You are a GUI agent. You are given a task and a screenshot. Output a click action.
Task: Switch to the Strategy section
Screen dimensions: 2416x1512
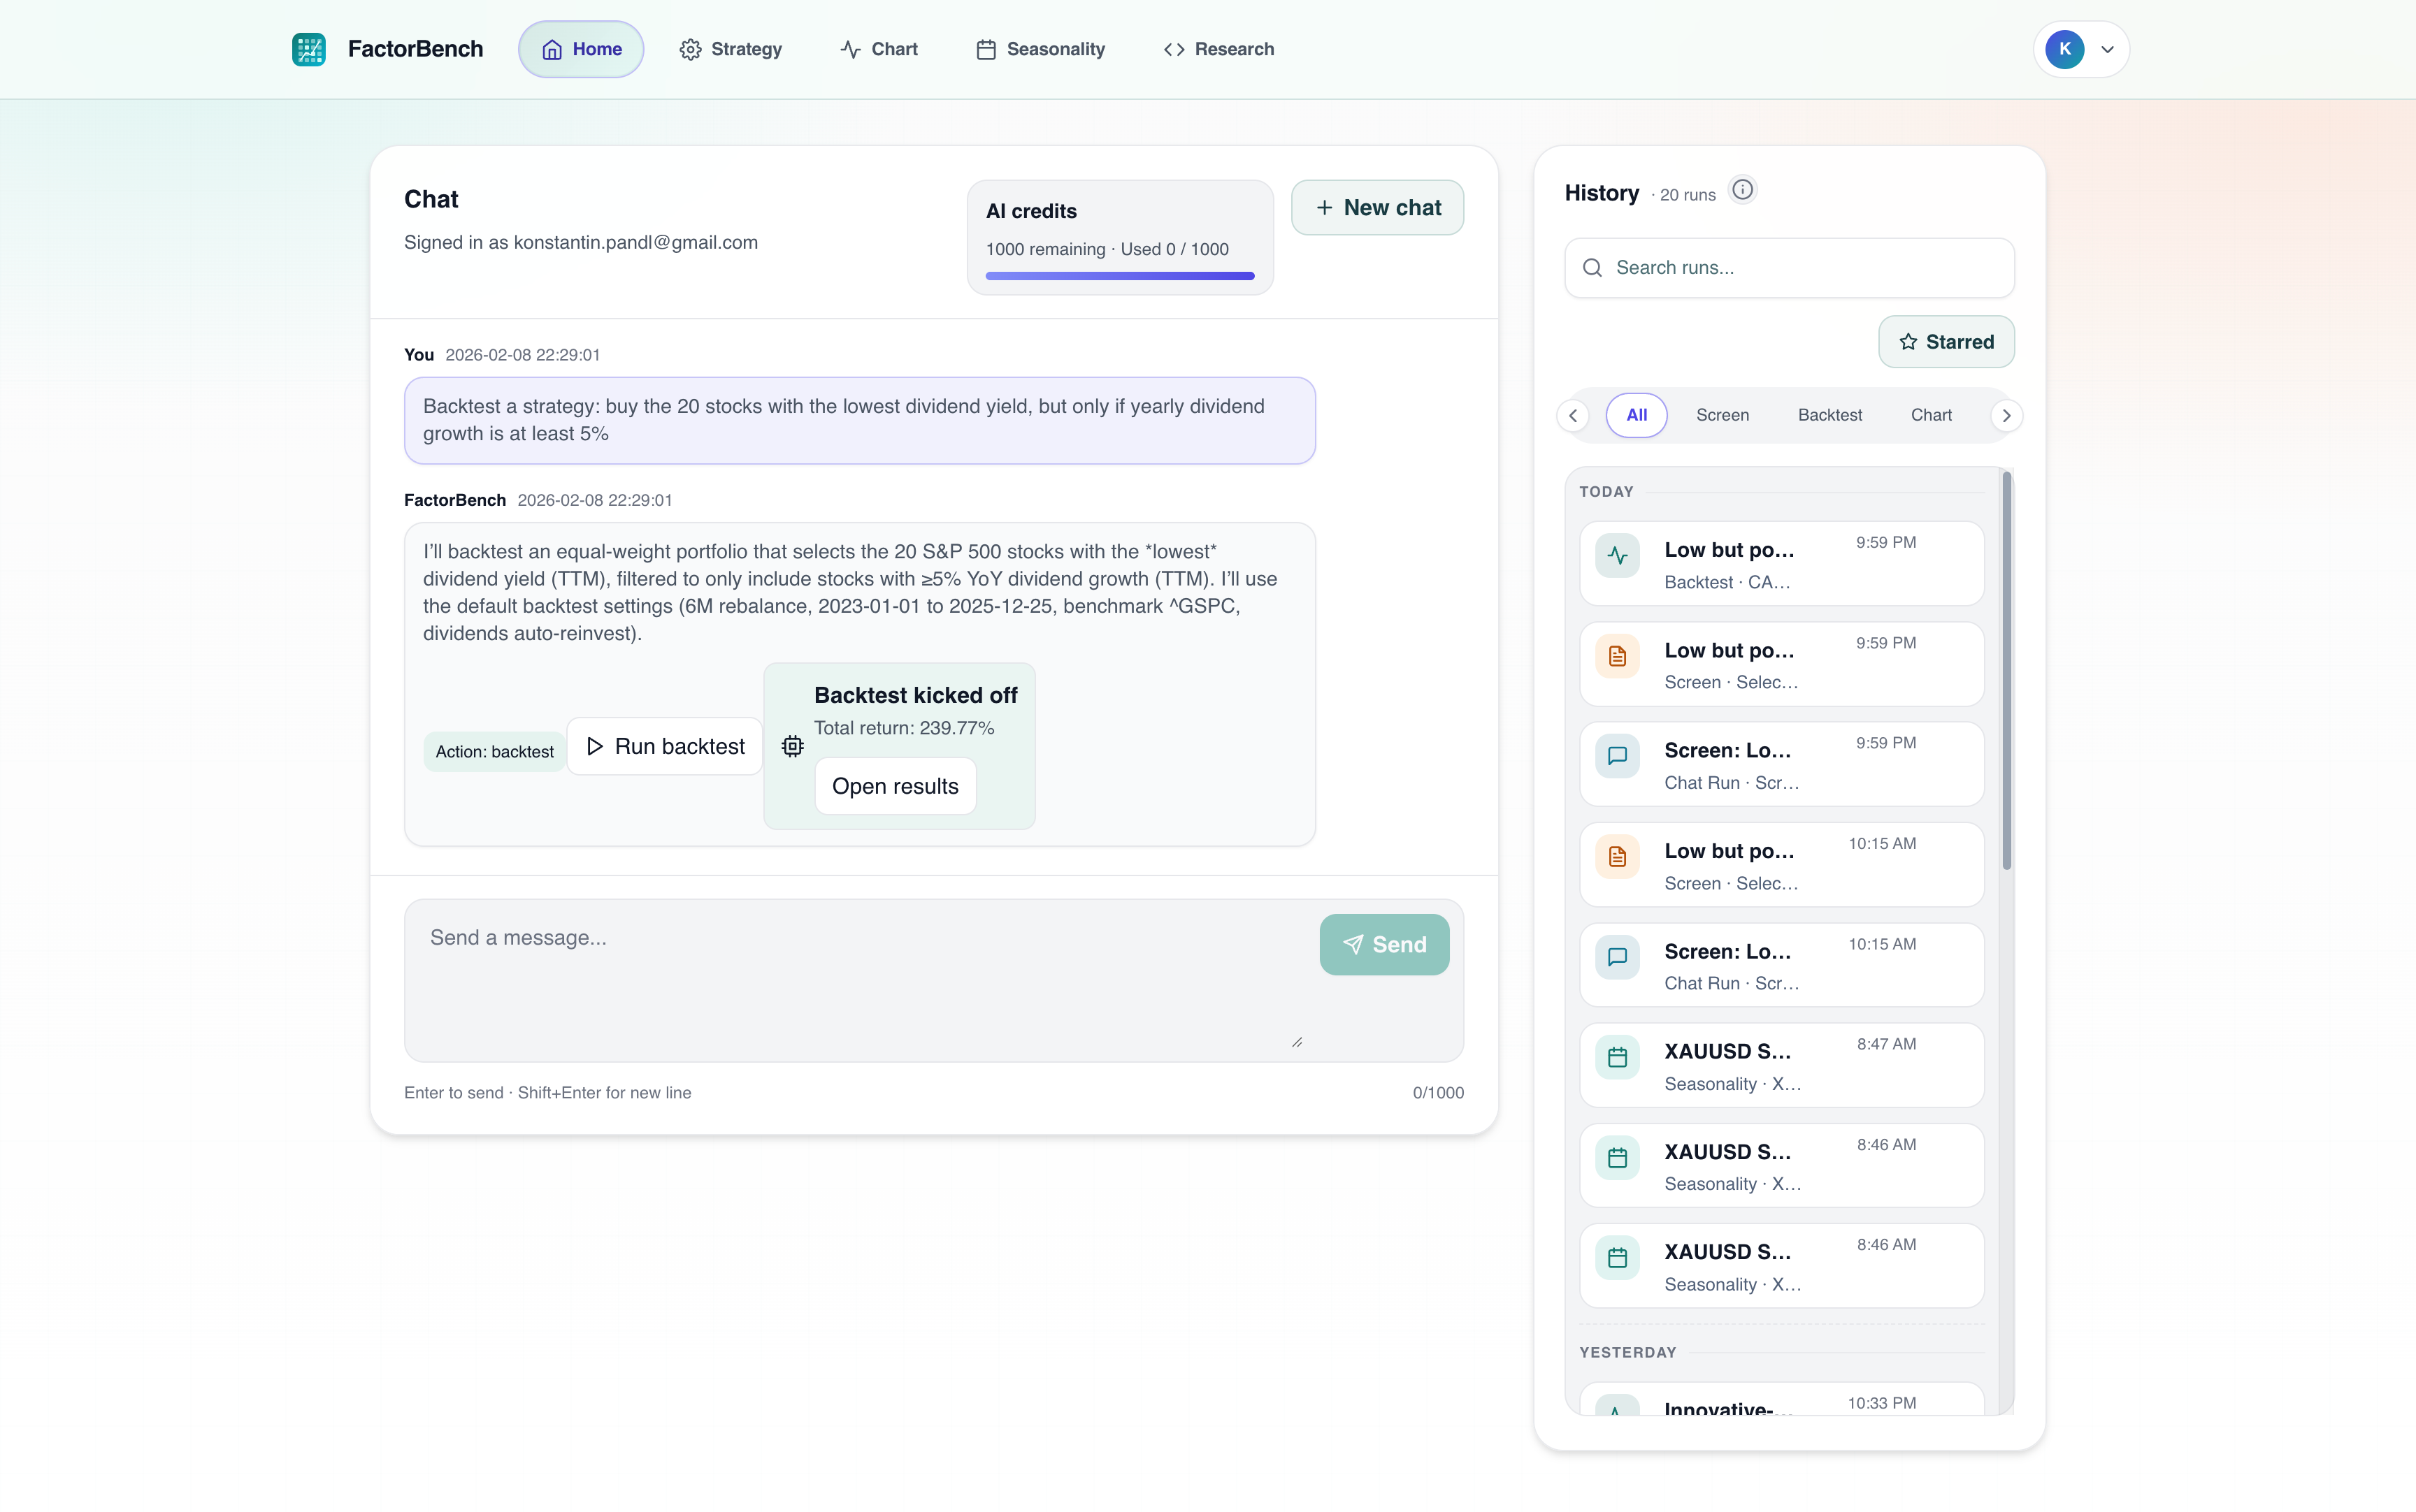731,48
